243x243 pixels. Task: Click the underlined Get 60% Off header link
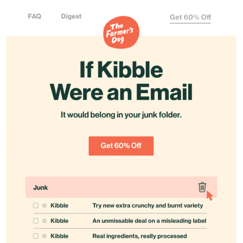pyautogui.click(x=190, y=17)
